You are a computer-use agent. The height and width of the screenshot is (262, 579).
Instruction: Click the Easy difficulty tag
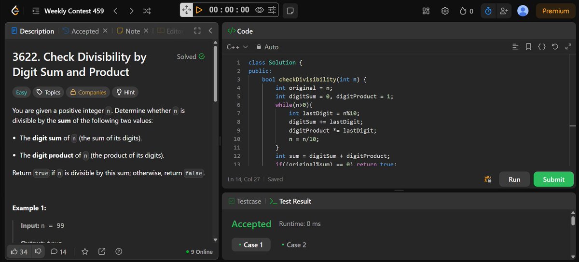[x=21, y=92]
